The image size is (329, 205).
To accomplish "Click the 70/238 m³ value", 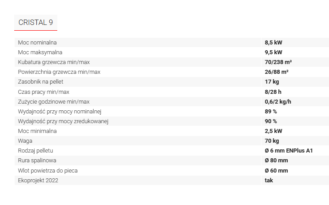I will pos(278,62).
